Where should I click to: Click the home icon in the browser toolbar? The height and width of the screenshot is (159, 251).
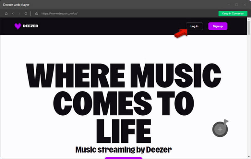pyautogui.click(x=6, y=13)
